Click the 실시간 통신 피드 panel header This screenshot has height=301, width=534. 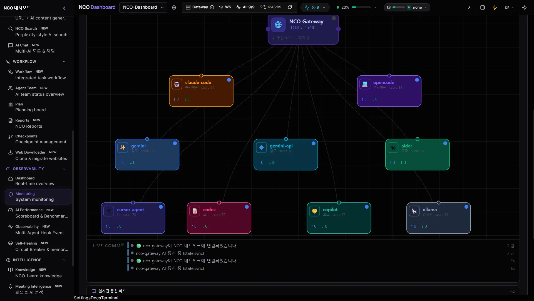click(x=303, y=291)
